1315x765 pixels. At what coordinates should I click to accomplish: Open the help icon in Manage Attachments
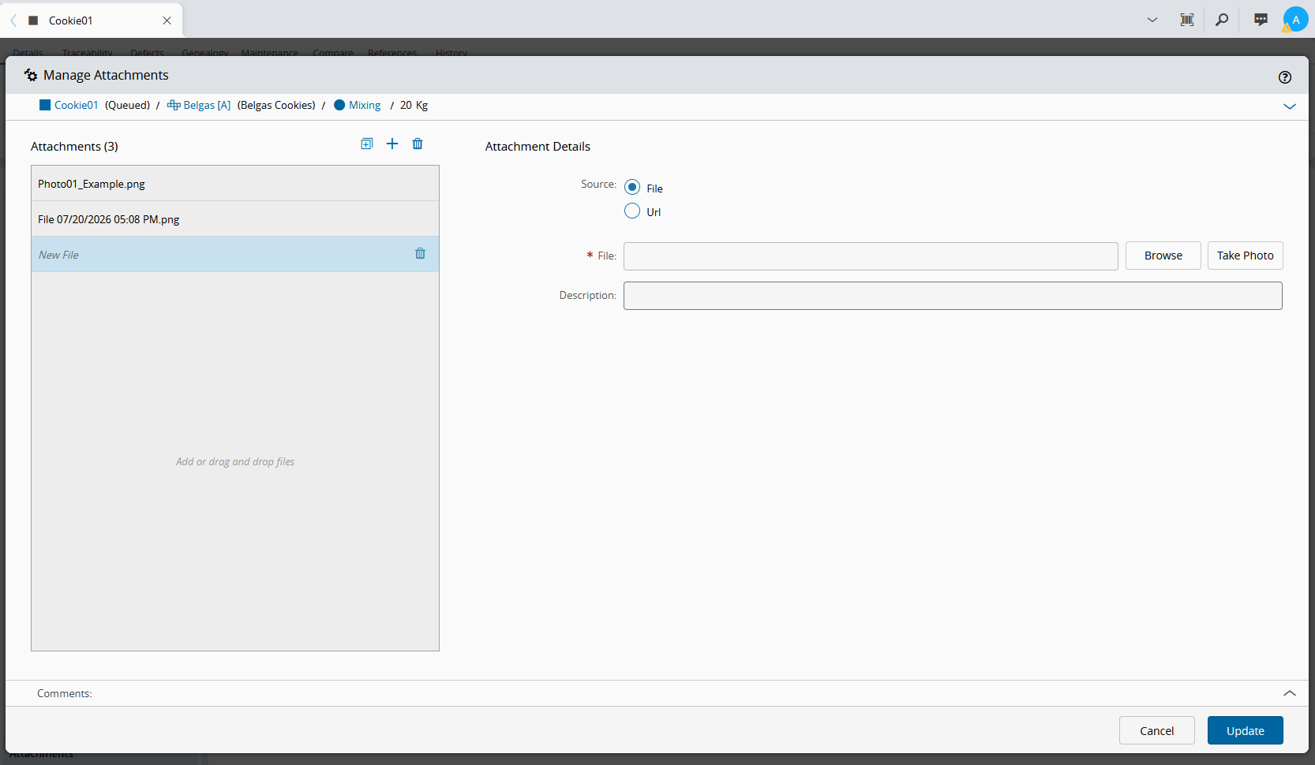point(1285,76)
